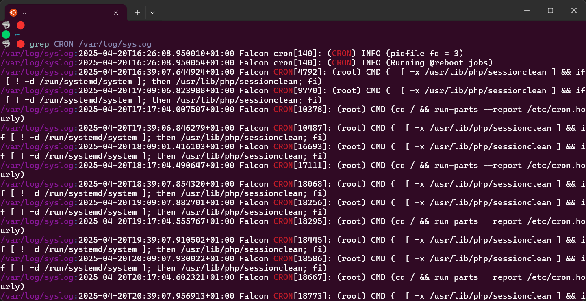Click the shark icon beside the grep command line
Screen dimensions: 586x301
tap(6, 44)
